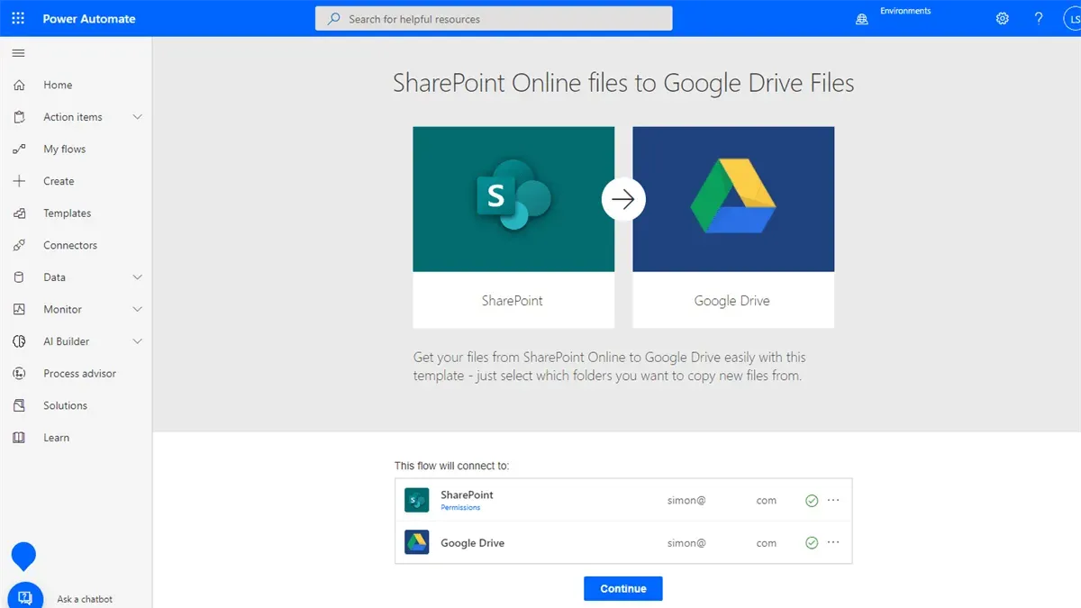
Task: Click the Environments icon in header
Action: click(862, 19)
